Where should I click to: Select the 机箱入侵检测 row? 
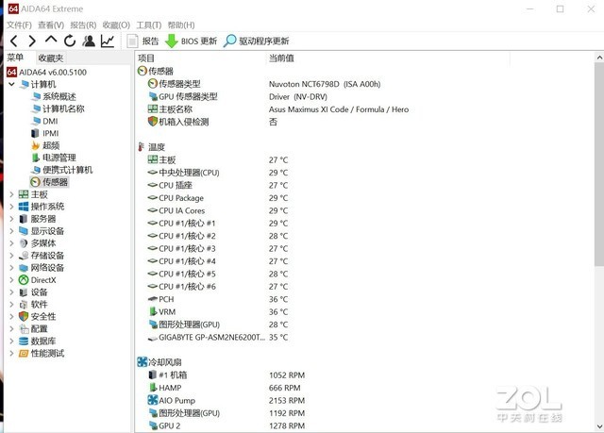click(x=212, y=122)
